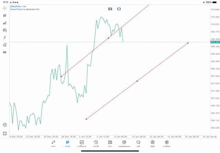Tap the red-blue square trade icon
Viewport: 220px width, 153px height.
coord(110,9)
